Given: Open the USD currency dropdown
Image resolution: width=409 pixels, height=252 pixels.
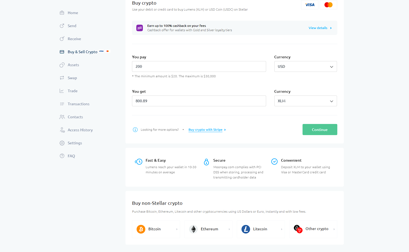Looking at the screenshot, I should pyautogui.click(x=305, y=66).
